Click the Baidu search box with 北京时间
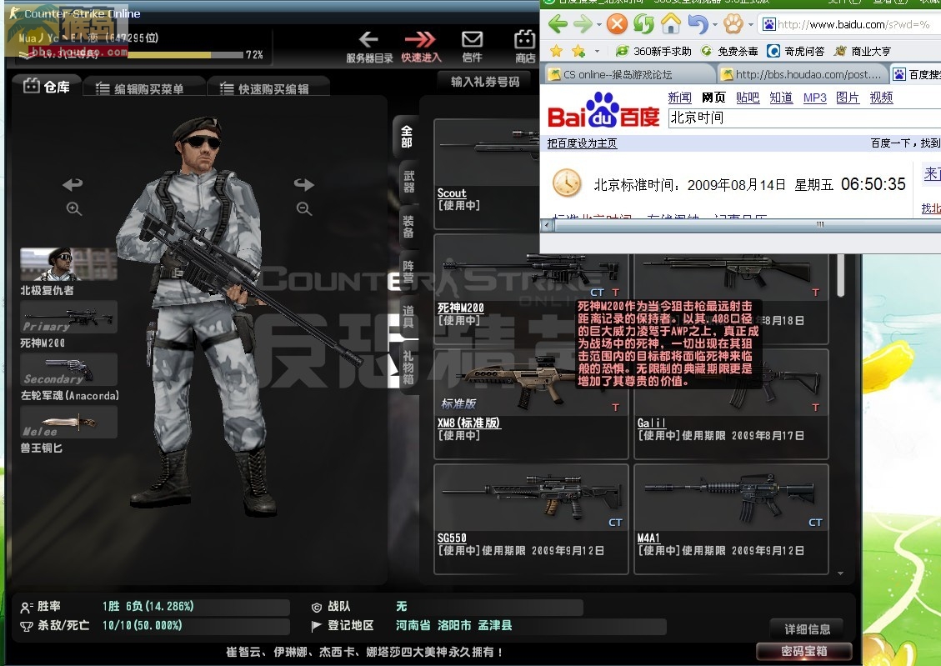The image size is (941, 666). pos(804,118)
